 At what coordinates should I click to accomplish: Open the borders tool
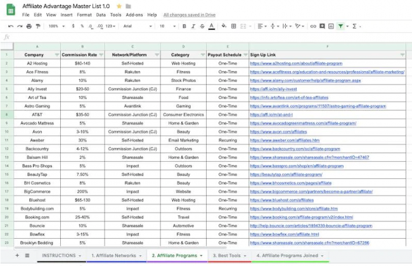(233, 26)
